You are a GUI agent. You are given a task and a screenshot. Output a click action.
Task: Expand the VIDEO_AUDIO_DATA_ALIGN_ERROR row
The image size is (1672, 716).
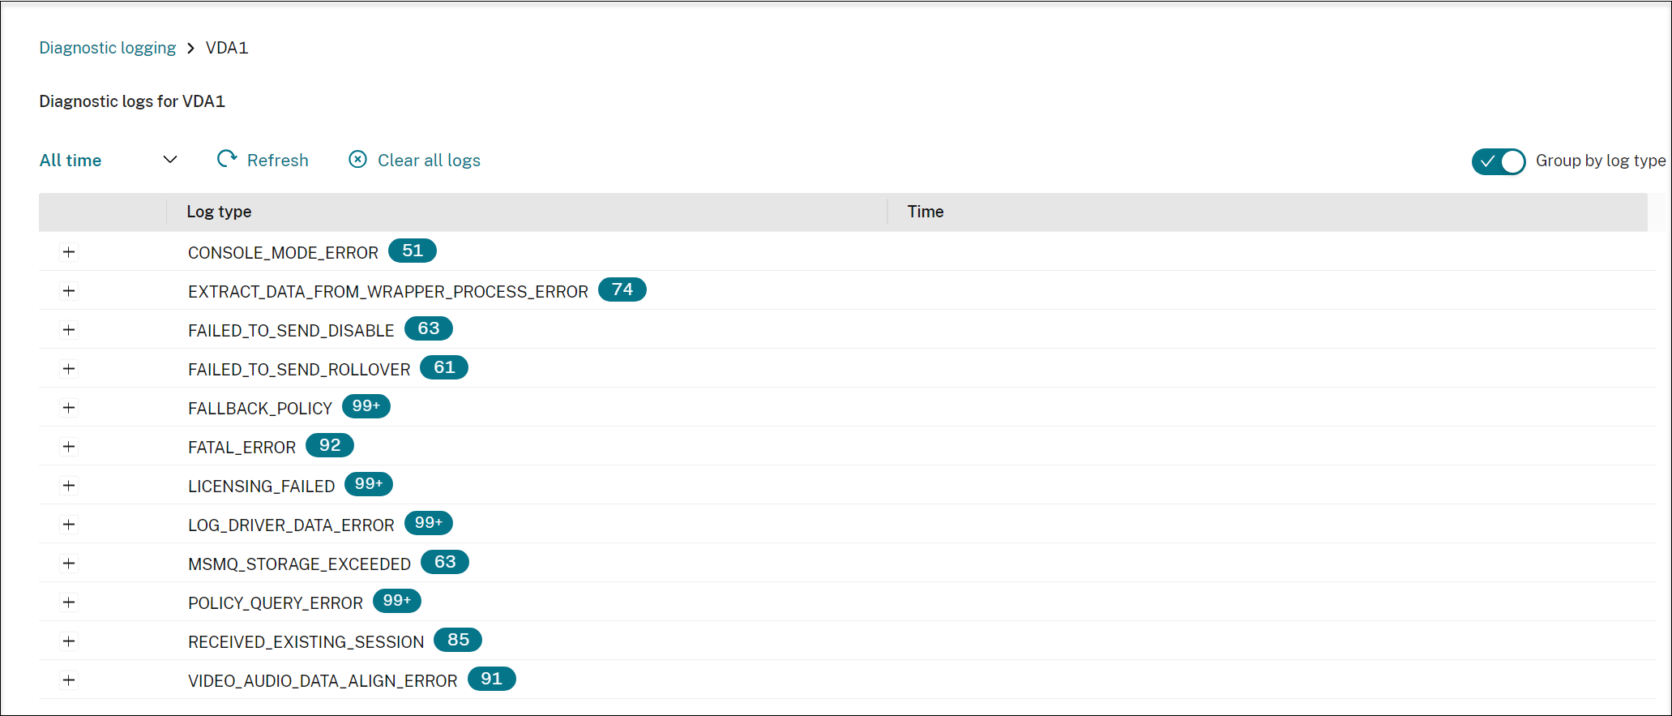click(x=69, y=680)
